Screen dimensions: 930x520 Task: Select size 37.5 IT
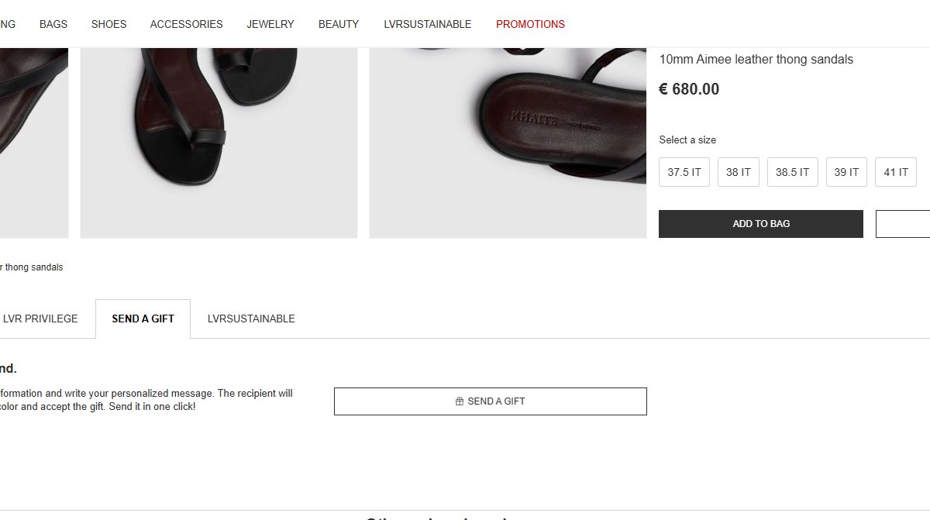coord(684,172)
